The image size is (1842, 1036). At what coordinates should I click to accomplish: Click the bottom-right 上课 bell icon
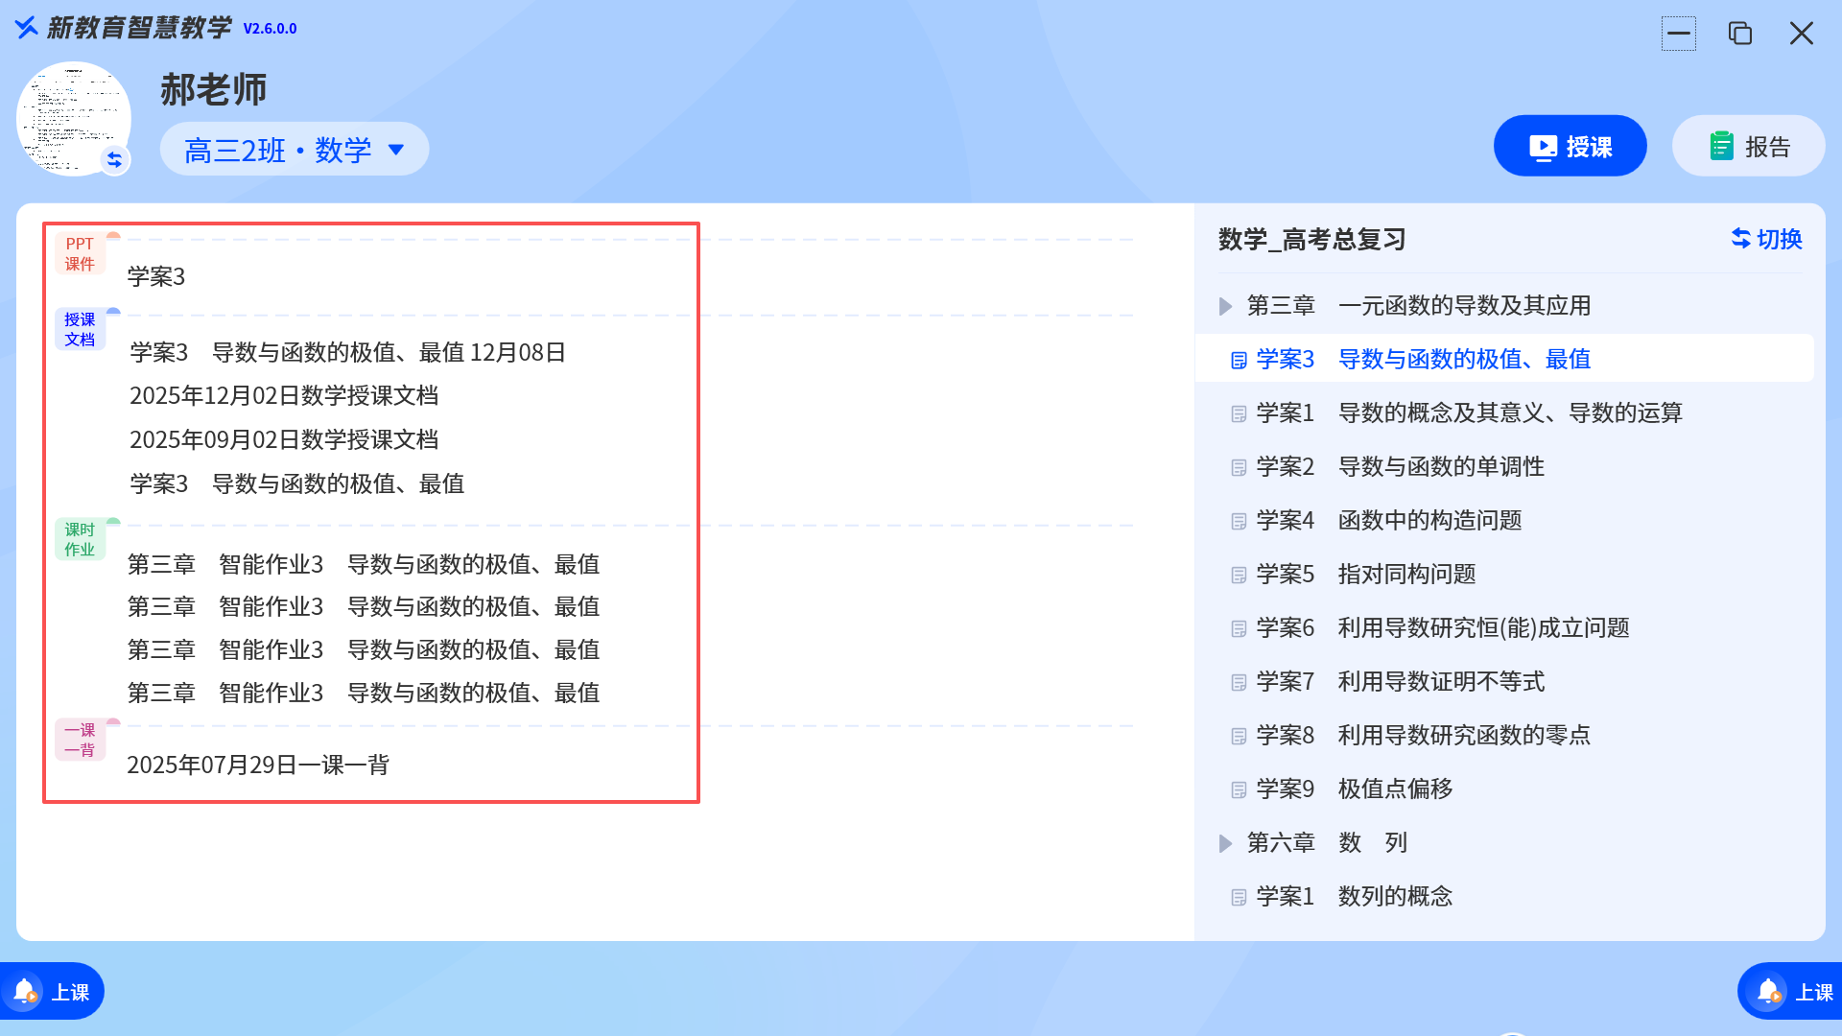click(x=1769, y=991)
